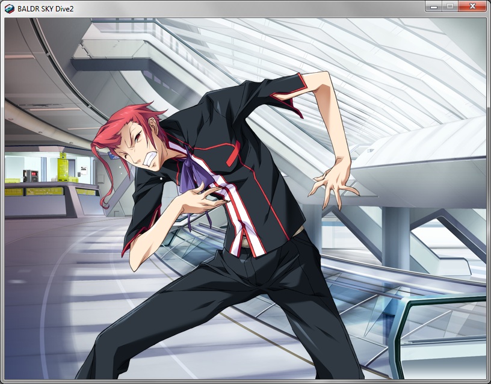This screenshot has height=384, width=491.
Task: Click the 'BALDR SKY Dive2' window title text
Action: 45,9
